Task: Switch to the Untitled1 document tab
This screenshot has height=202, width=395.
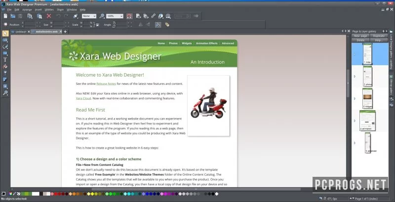Action: [21, 32]
